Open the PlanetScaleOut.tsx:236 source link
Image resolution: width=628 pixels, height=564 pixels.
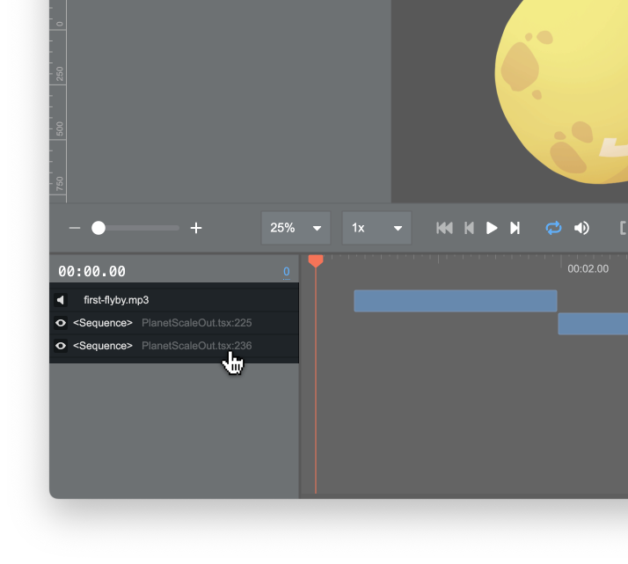tap(196, 346)
